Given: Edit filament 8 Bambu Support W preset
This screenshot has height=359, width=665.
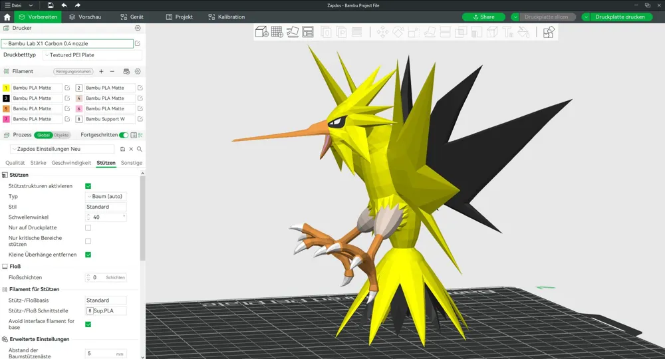Looking at the screenshot, I should 140,119.
